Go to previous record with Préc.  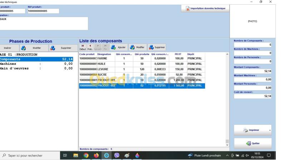click(x=90, y=47)
